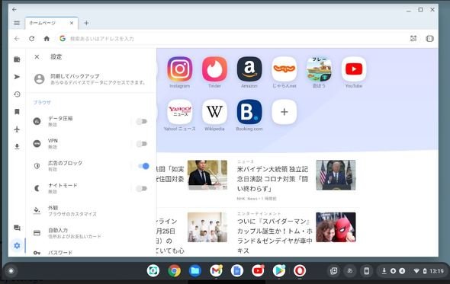The image size is (450, 284).
Task: Open the downloads sidebar icon
Action: (17, 147)
